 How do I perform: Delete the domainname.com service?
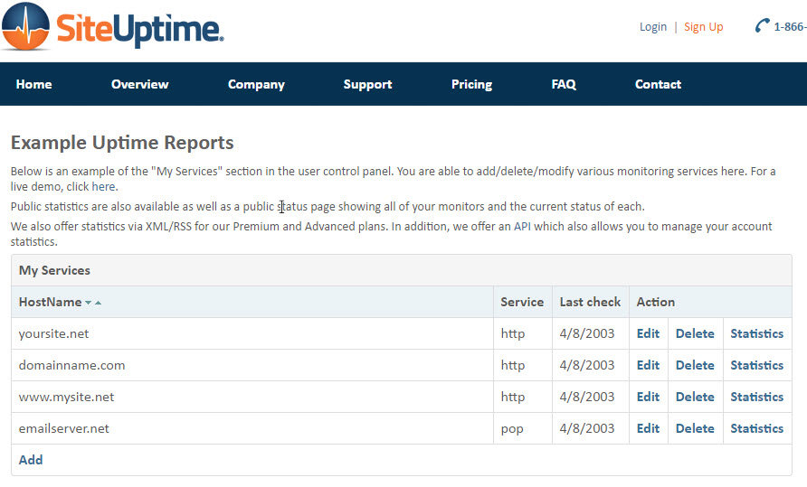(695, 365)
